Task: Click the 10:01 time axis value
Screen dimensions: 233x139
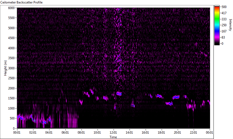Action: [x=97, y=133]
